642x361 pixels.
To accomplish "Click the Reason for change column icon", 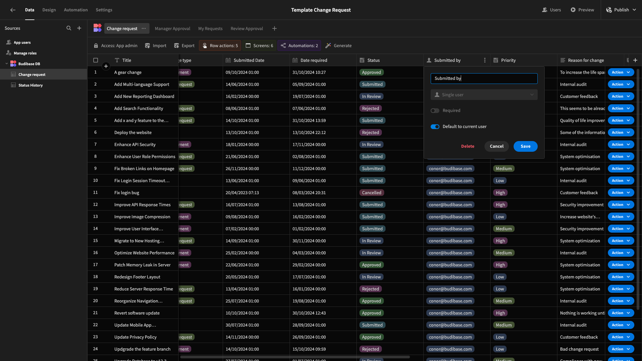I will click(563, 60).
